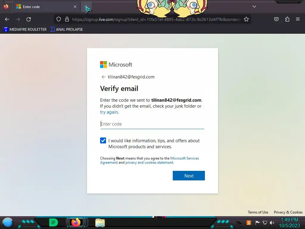Click the Next button

189,176
